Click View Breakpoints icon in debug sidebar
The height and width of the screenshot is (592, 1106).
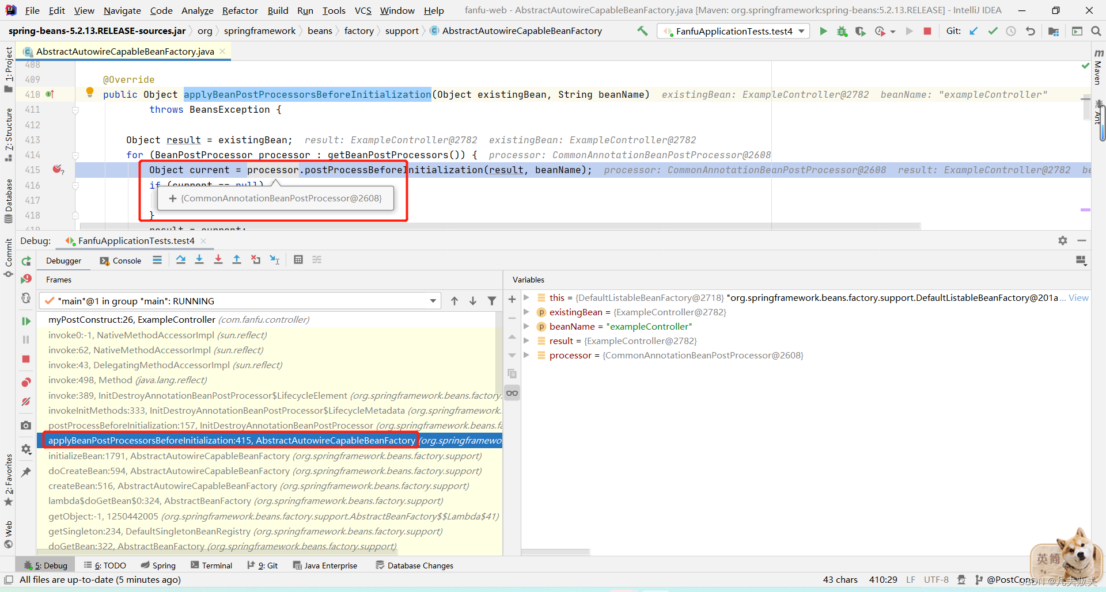(x=26, y=383)
